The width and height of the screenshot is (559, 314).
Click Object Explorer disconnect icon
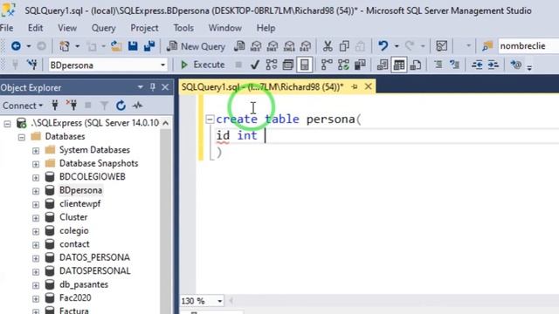(72, 106)
